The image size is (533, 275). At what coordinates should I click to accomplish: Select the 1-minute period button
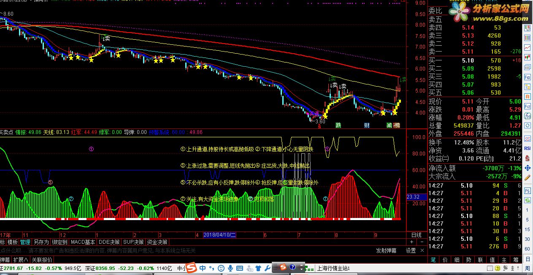pyautogui.click(x=527, y=210)
